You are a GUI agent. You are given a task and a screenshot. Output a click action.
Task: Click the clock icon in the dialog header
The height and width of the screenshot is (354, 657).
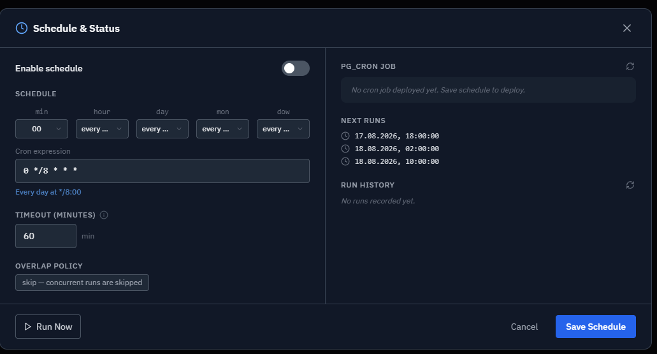tap(22, 28)
